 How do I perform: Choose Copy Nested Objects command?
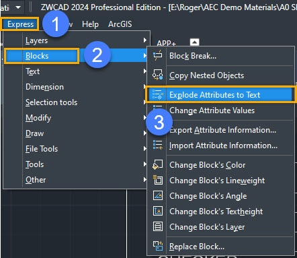(x=220, y=75)
